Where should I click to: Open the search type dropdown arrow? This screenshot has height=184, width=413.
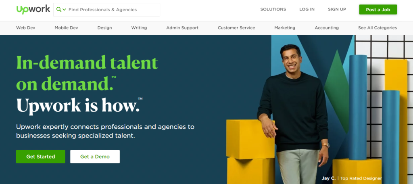click(x=64, y=10)
